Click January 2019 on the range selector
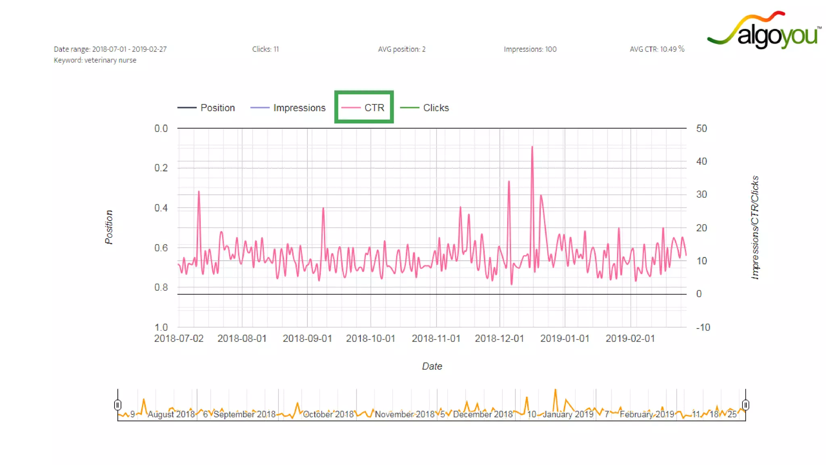Screen dimensions: 826x465 click(568, 414)
